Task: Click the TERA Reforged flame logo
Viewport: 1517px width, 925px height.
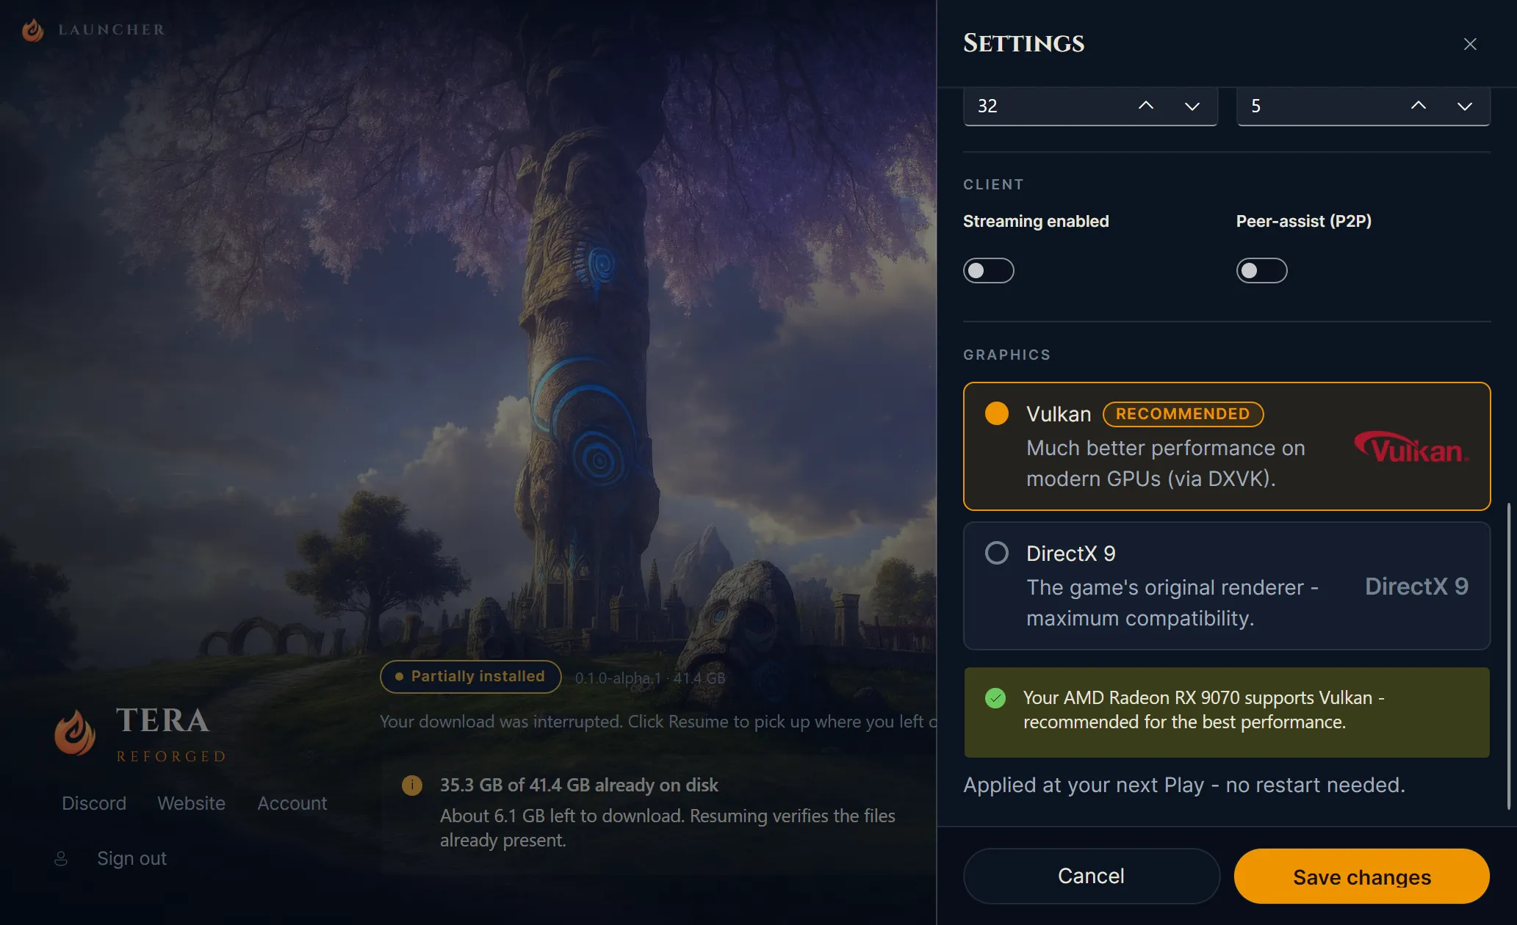Action: [x=75, y=733]
